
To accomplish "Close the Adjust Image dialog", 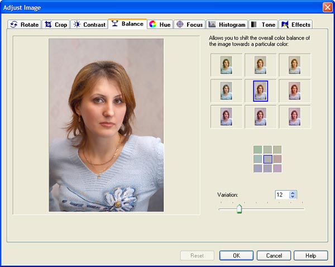I will pyautogui.click(x=327, y=7).
